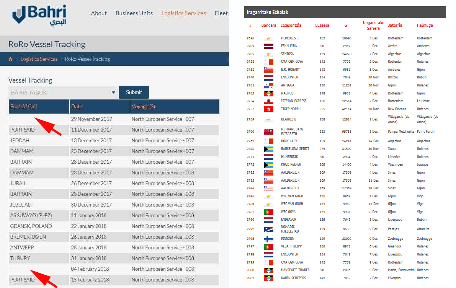The image size is (456, 288).
Task: Click flag icon in FEHN LYRA row
Action: coord(269,46)
